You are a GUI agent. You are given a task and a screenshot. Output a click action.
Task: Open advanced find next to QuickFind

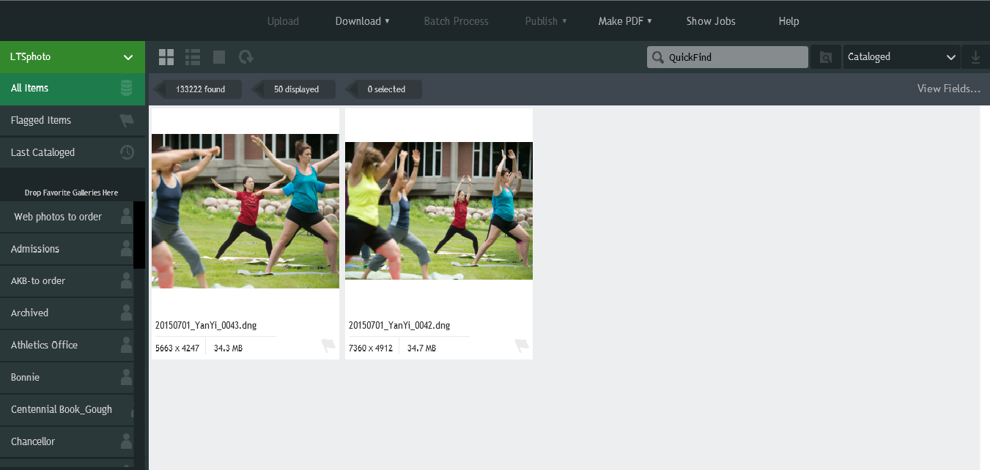point(826,57)
